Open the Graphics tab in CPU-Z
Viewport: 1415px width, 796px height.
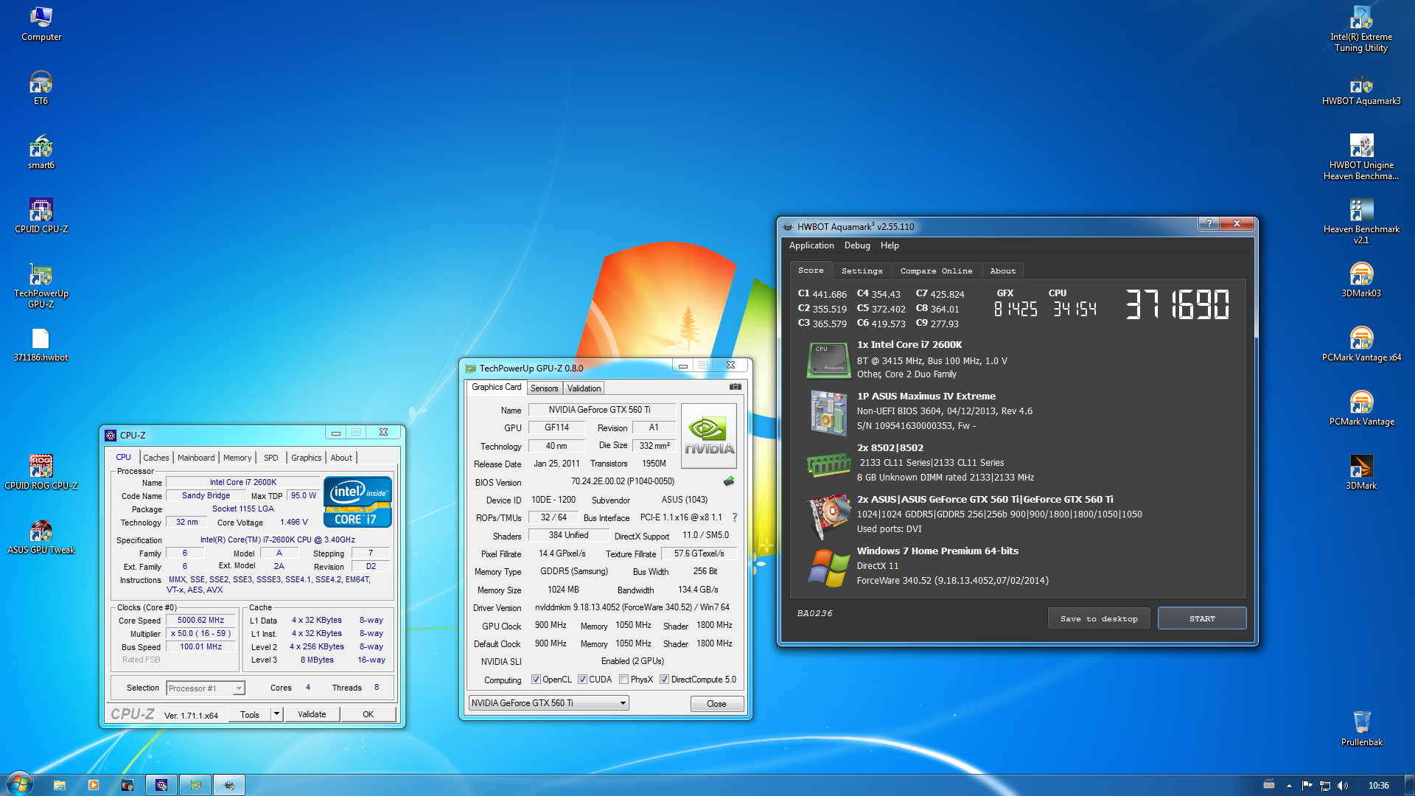pyautogui.click(x=306, y=458)
